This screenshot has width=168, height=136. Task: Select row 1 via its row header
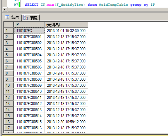[9, 31]
